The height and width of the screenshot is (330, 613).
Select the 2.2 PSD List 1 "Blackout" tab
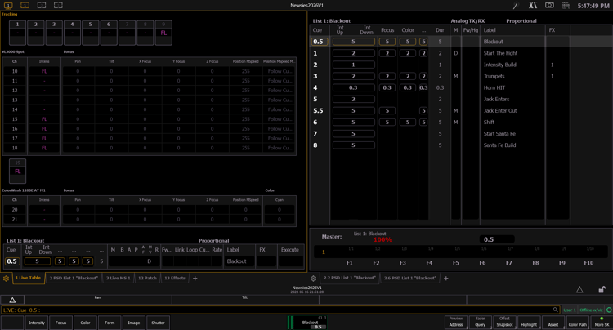click(x=350, y=278)
